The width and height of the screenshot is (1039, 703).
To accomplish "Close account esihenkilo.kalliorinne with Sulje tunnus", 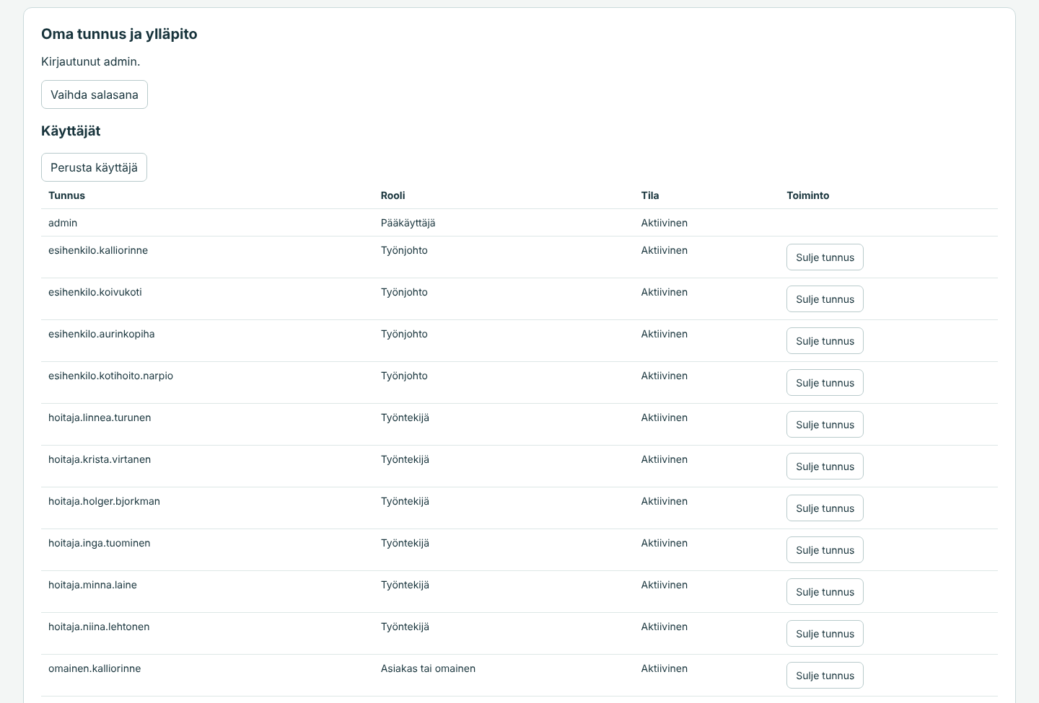I will [x=825, y=257].
